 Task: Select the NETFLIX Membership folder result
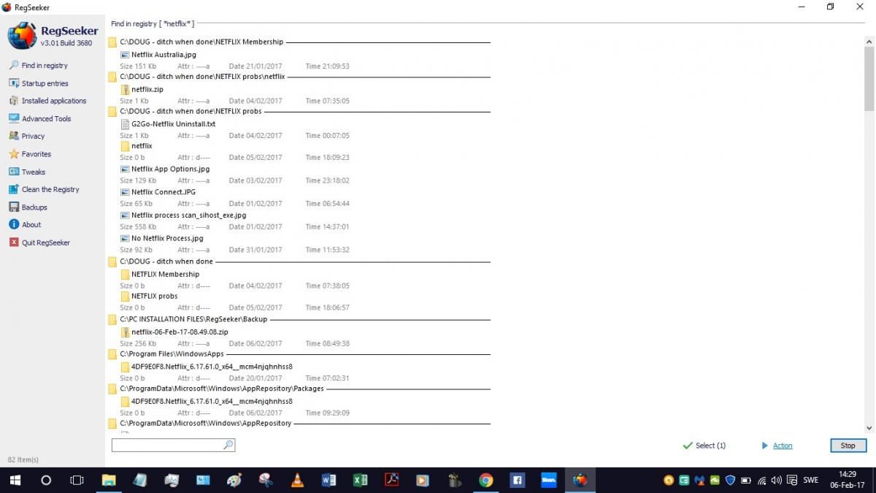pos(165,274)
